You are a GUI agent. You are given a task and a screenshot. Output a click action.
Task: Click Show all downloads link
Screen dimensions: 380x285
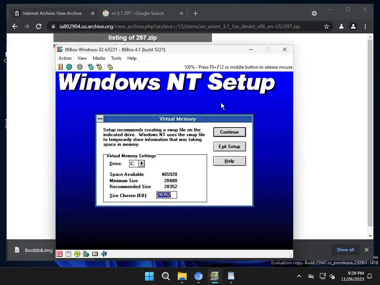pos(345,250)
